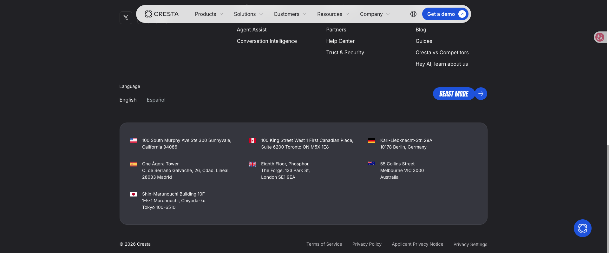Expand the Solutions dropdown menu
The width and height of the screenshot is (609, 253).
(x=248, y=14)
